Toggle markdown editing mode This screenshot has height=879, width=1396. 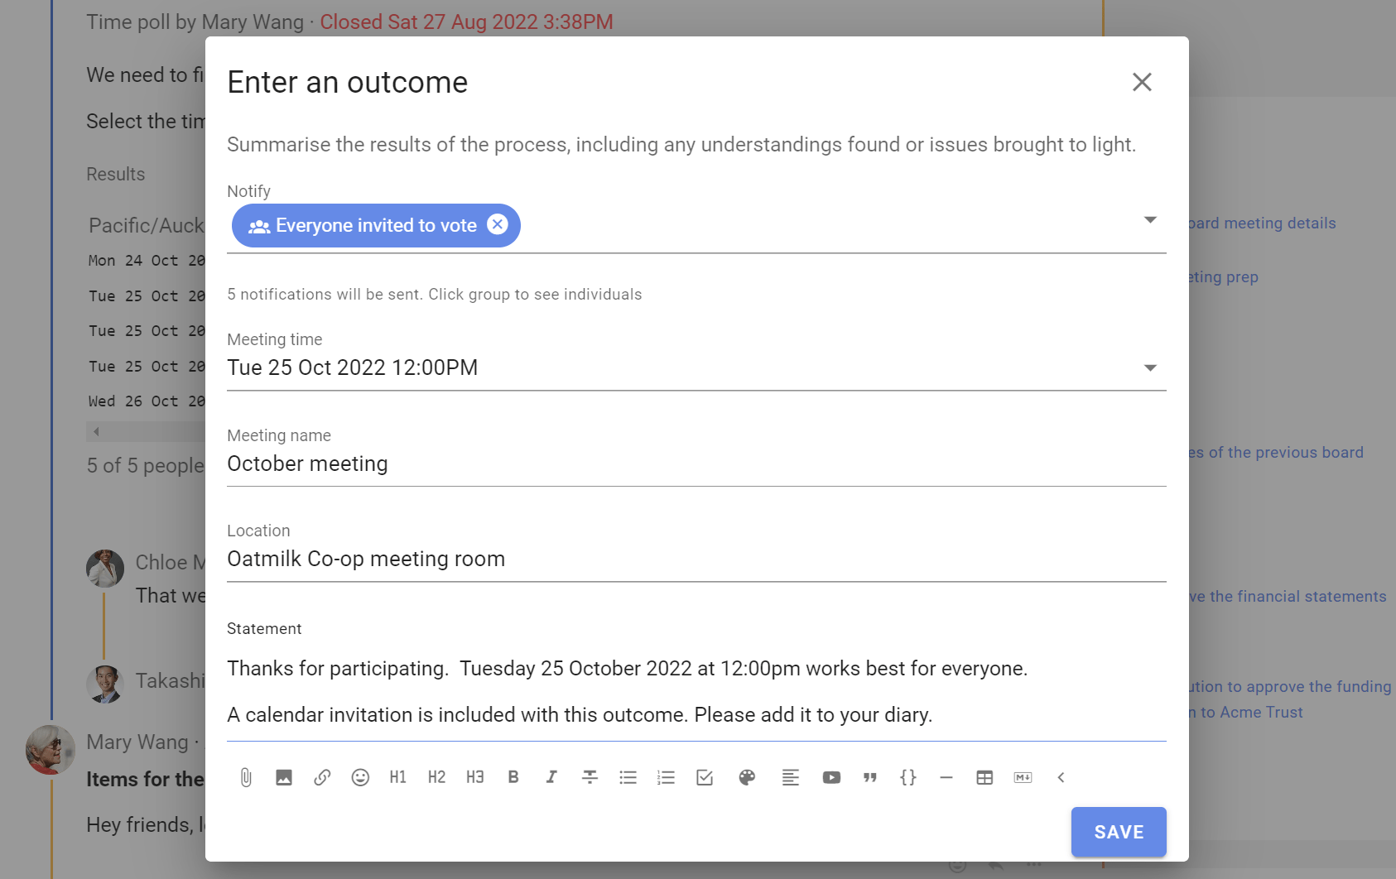(1023, 777)
